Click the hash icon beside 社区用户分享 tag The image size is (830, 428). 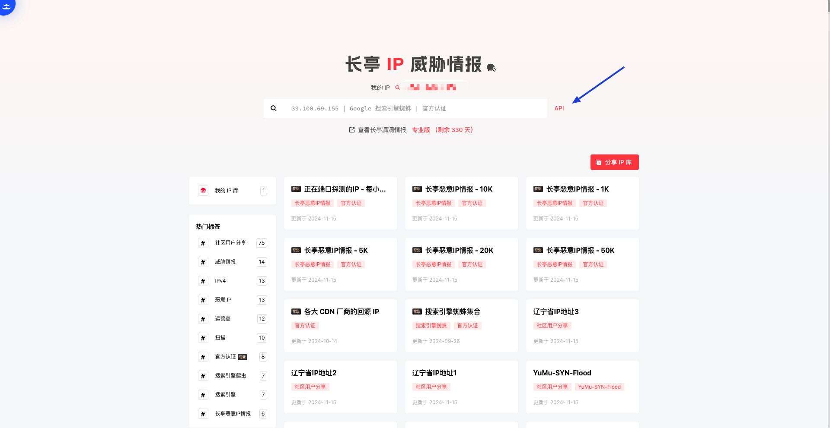(x=203, y=243)
